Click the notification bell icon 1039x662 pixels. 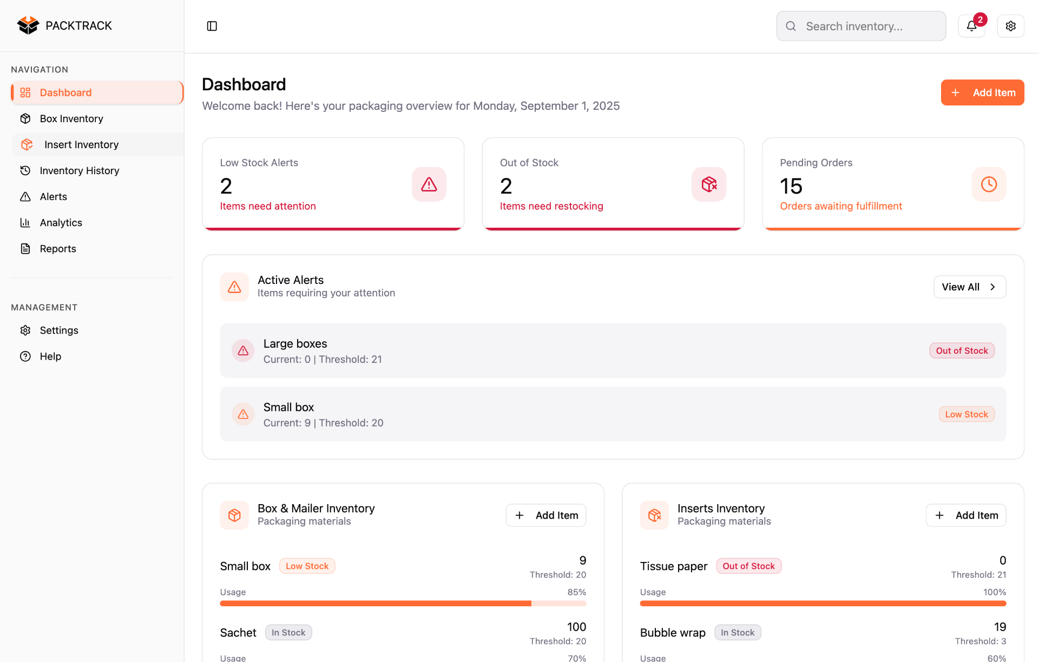coord(971,26)
